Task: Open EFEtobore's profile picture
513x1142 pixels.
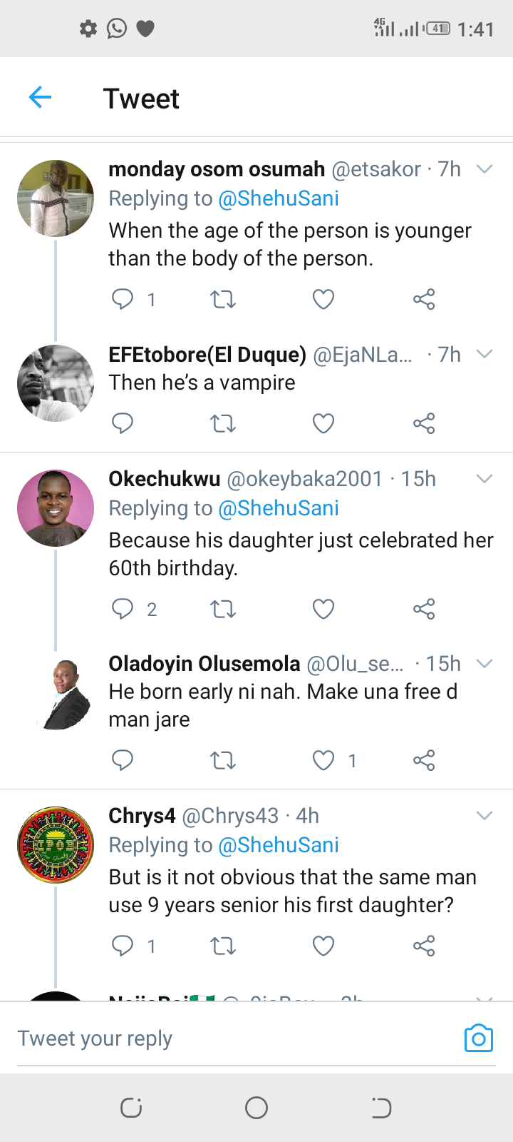Action: tap(56, 383)
